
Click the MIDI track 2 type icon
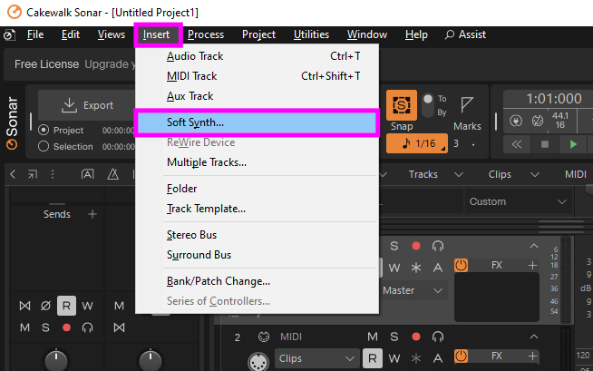tap(264, 337)
